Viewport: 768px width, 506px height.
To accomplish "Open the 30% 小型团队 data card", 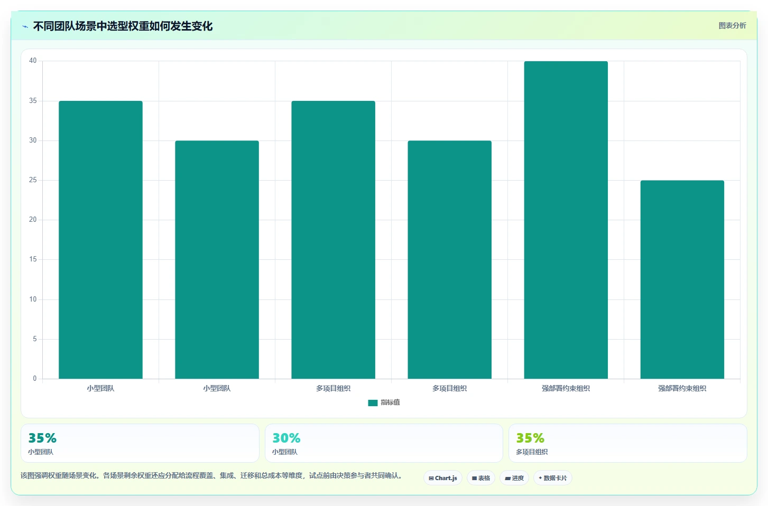I will click(x=384, y=443).
